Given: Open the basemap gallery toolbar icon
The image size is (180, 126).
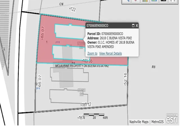Looking at the screenshot, I should (145, 1).
